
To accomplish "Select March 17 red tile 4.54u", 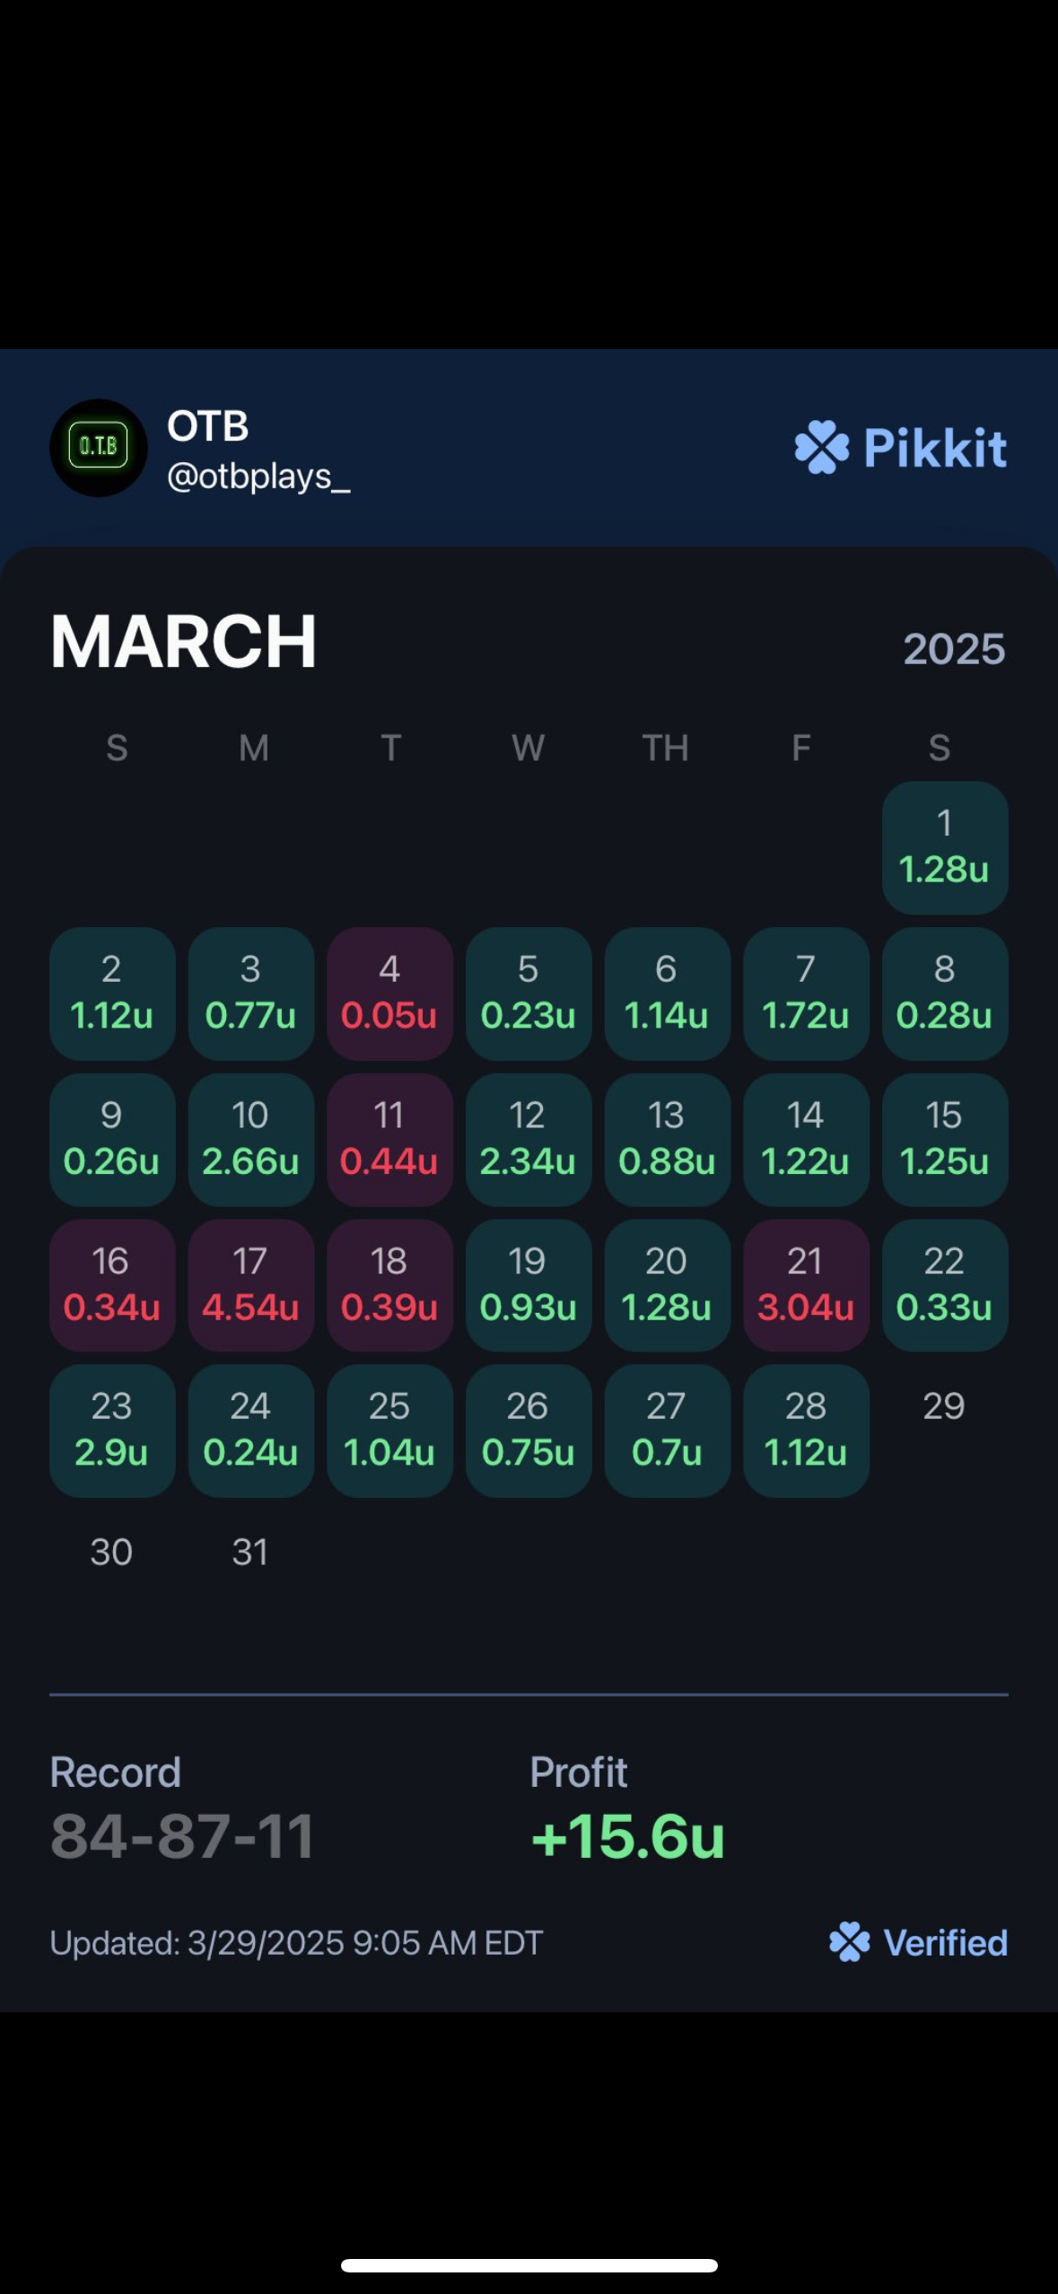I will 250,1285.
